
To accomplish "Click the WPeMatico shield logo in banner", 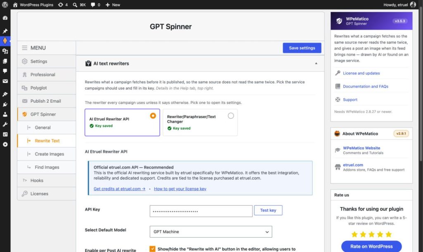I will click(339, 21).
